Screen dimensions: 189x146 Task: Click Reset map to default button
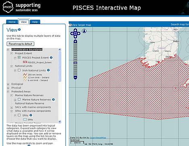[21, 44]
